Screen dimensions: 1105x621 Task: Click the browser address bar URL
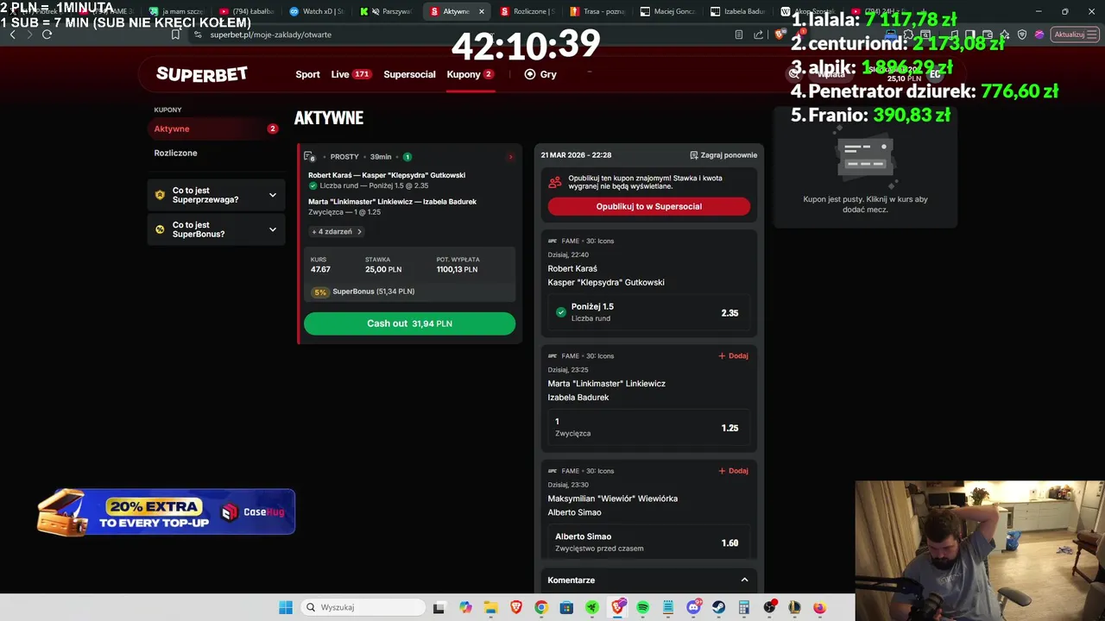(270, 34)
